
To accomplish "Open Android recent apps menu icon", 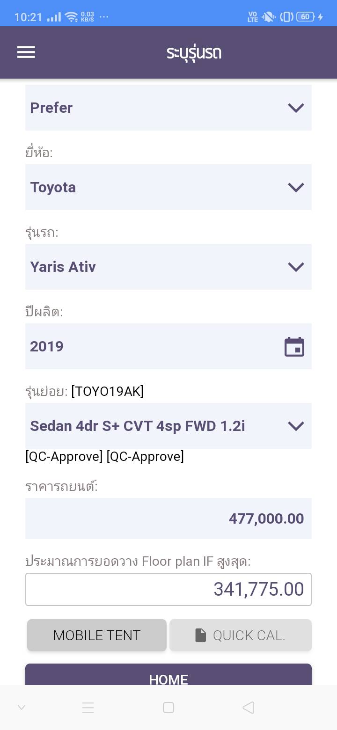I will click(88, 708).
